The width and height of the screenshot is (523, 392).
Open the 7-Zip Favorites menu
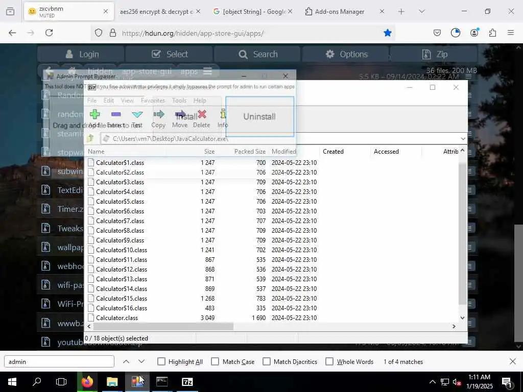click(153, 101)
